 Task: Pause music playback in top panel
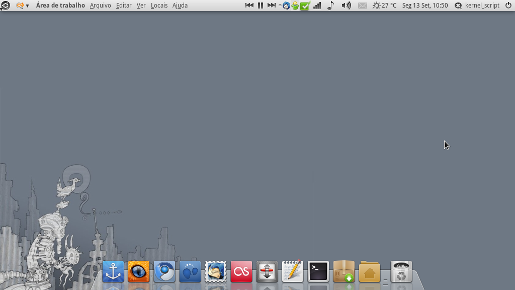pyautogui.click(x=261, y=5)
